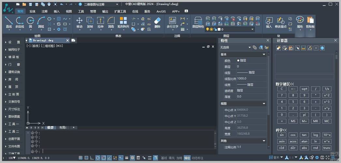
Task: Toggle 动态标注 in the status bar
Action: (x=198, y=158)
